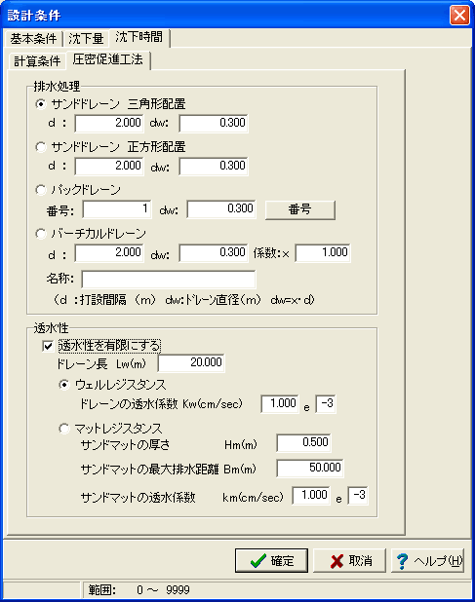Screen dimensions: 475x602
Task: Click the 番号 button beside パックドレーン
Action: coord(300,209)
